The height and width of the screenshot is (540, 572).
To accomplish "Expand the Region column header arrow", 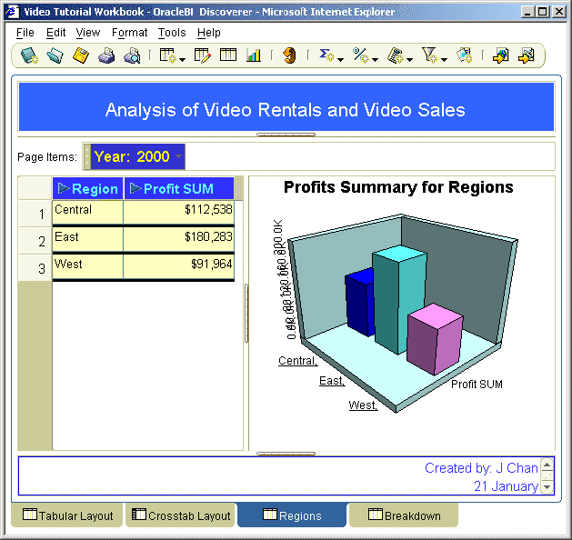I will (x=64, y=188).
